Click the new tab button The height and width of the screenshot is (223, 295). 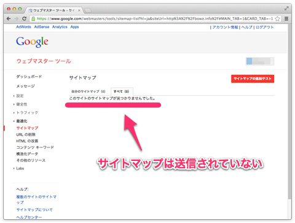pos(87,10)
